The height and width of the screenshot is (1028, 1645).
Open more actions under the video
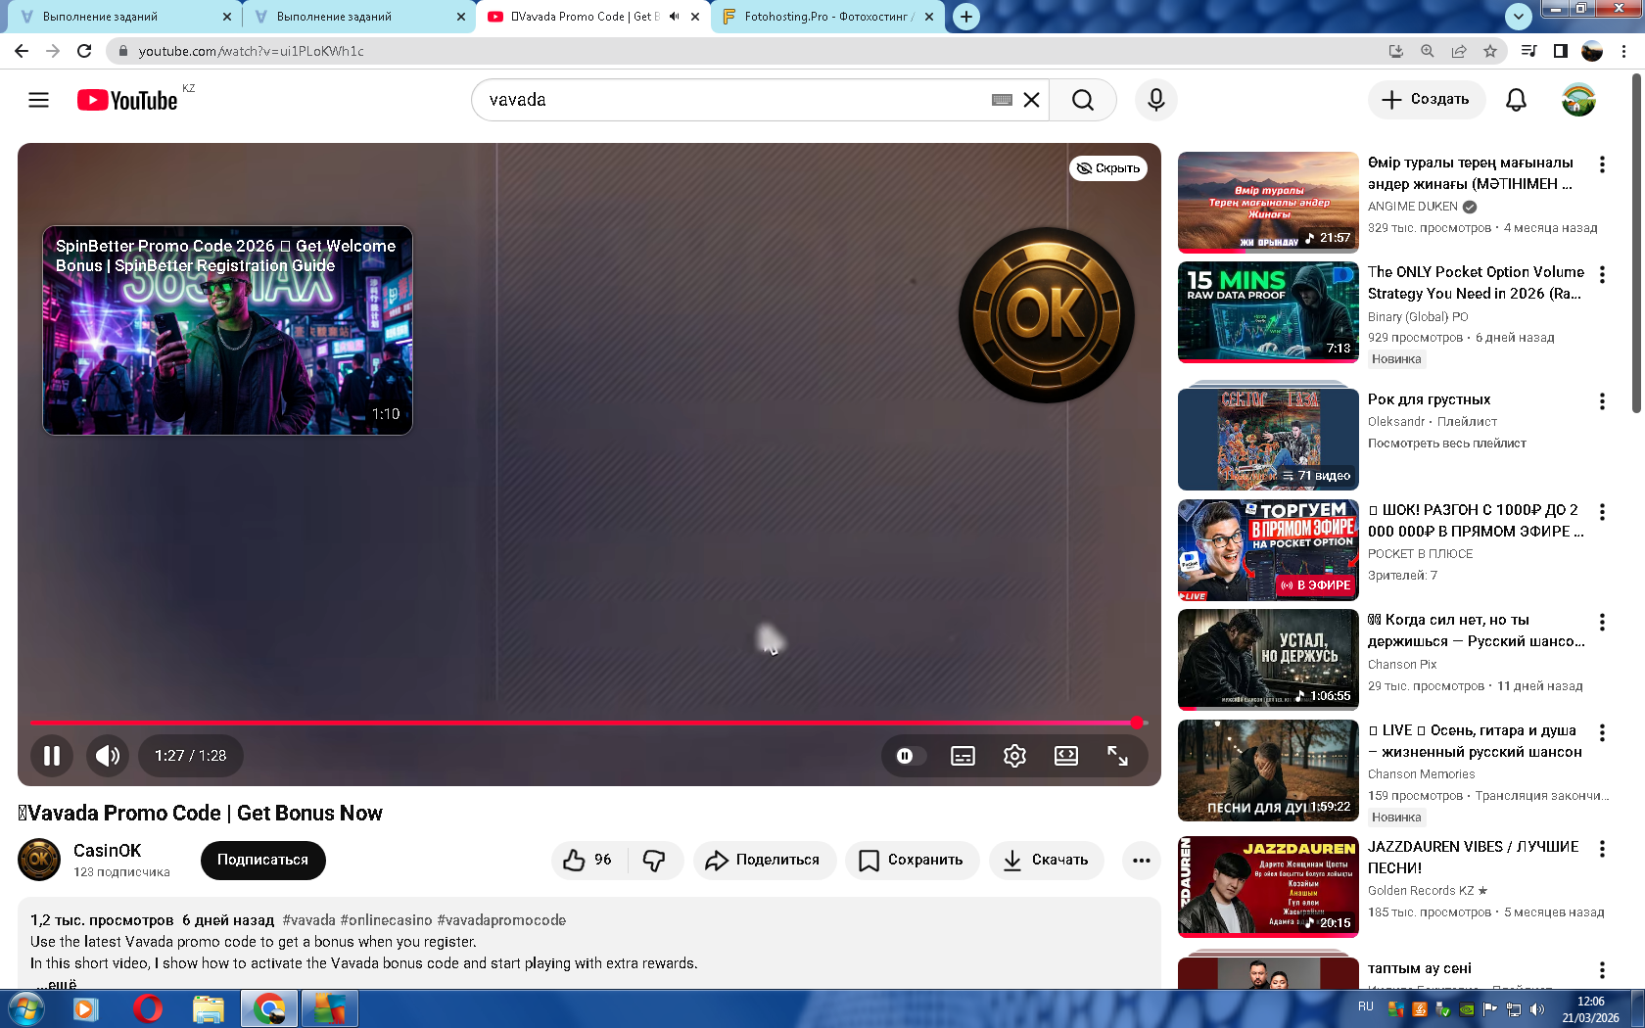tap(1142, 860)
